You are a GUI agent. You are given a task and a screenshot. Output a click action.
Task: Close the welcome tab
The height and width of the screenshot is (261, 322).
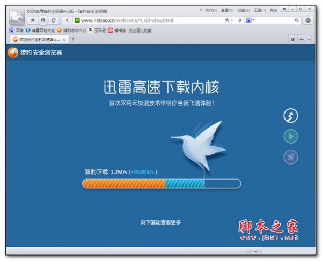(x=64, y=39)
